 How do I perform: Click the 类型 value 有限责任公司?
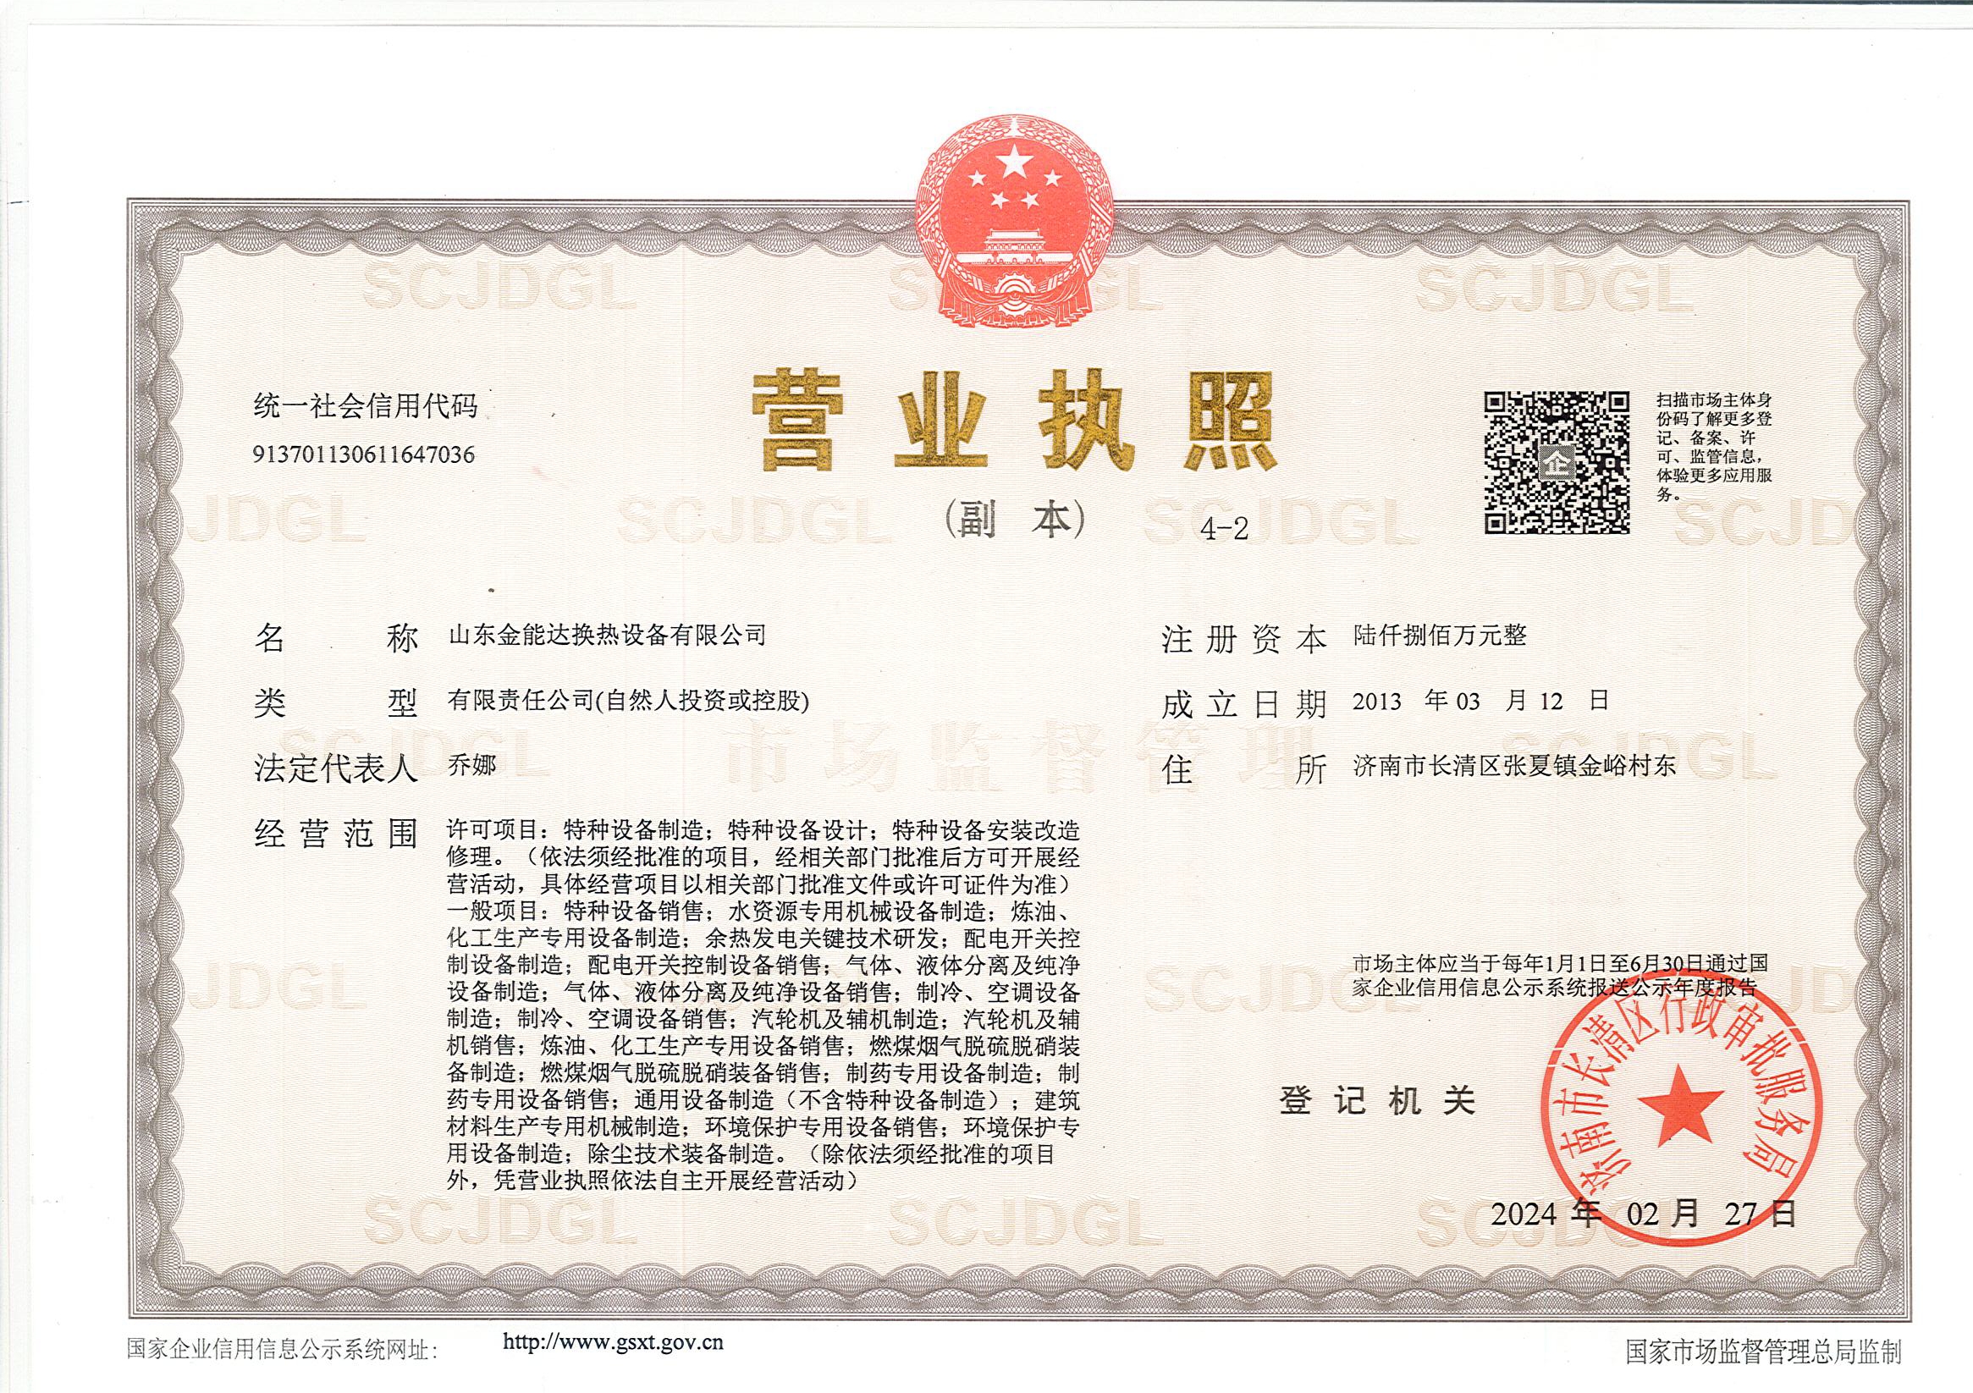(628, 702)
